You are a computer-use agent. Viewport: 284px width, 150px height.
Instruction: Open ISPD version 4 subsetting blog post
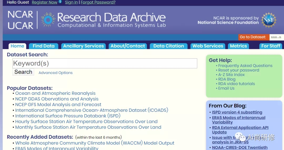237,112
